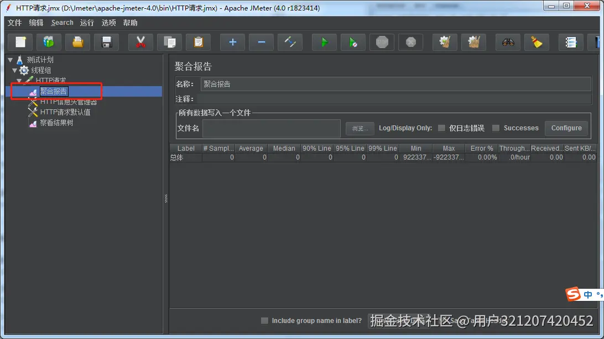Open Search with binoculars icon

click(x=508, y=42)
